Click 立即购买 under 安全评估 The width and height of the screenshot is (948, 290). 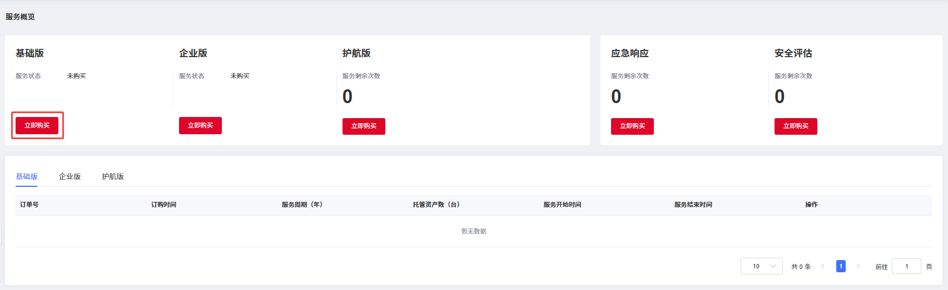click(x=796, y=126)
